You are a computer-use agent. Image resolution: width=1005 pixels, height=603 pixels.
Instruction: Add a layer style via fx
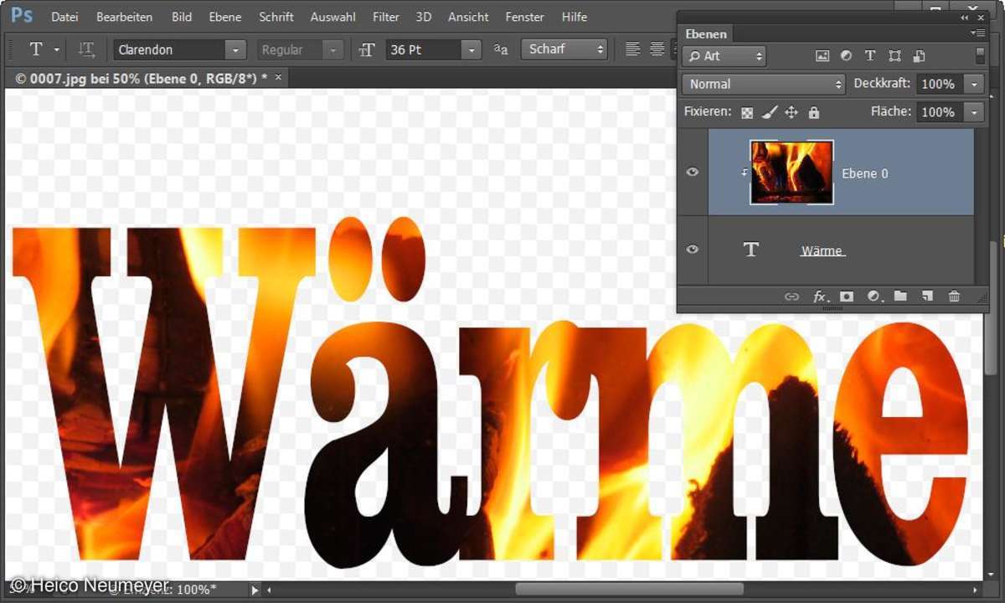[x=821, y=296]
